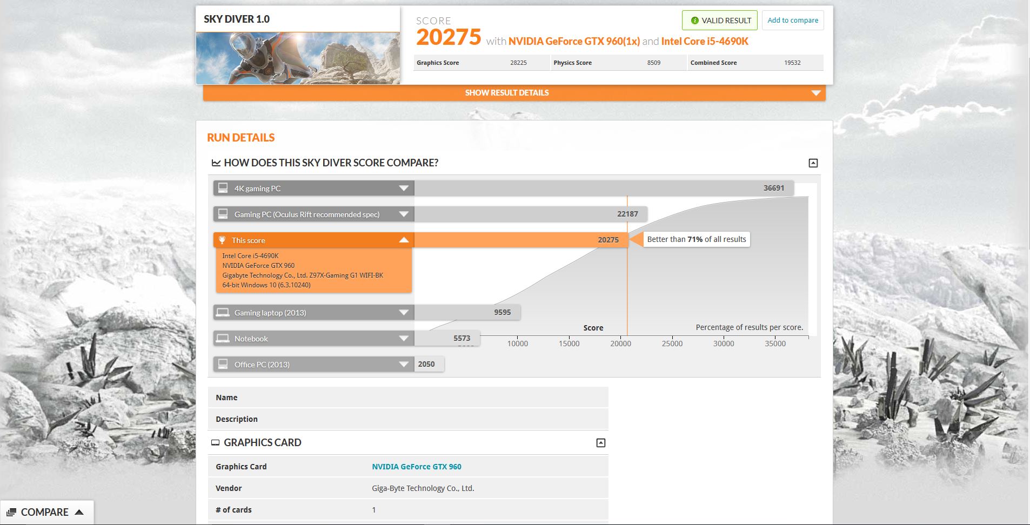Screen dimensions: 1030x525
Task: Click the SKY DIVER 1.0 title
Action: tap(237, 19)
